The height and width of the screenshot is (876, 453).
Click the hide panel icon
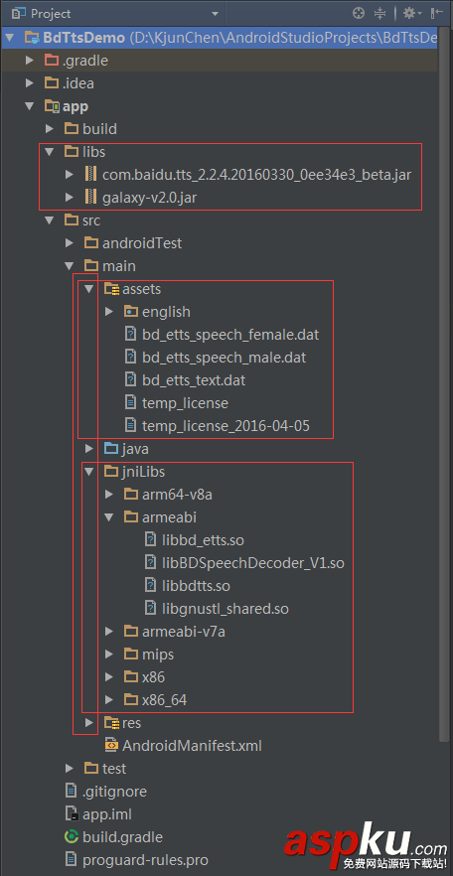click(437, 14)
